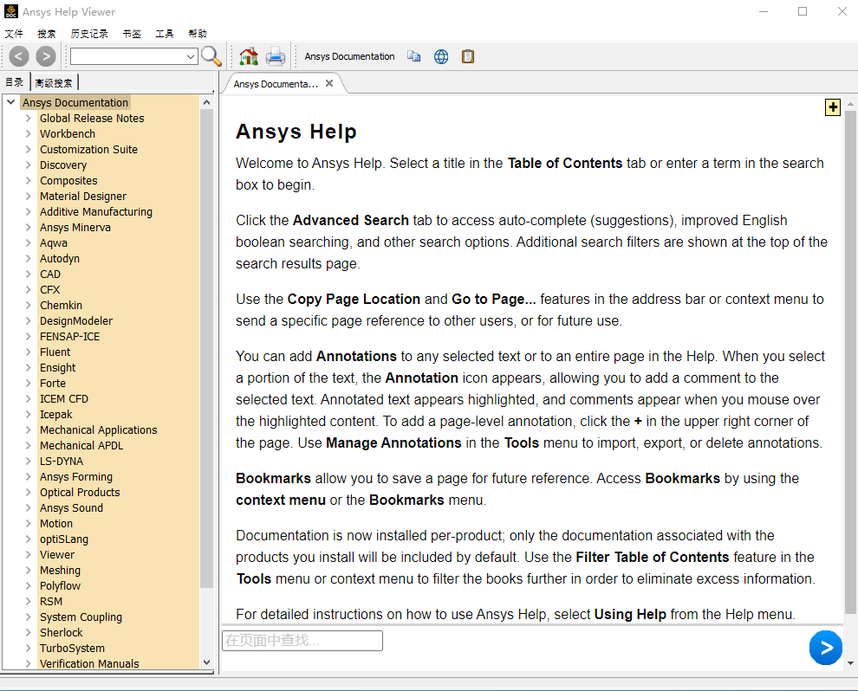Image resolution: width=858 pixels, height=691 pixels.
Task: Click the printer icon
Action: point(276,57)
